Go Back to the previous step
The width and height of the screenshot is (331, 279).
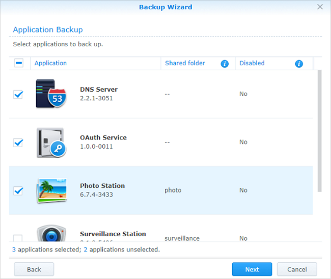pyautogui.click(x=34, y=269)
